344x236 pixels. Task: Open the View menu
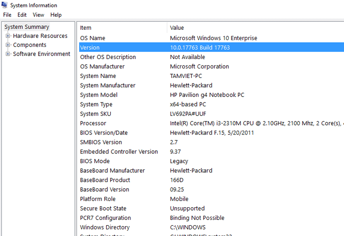[x=38, y=15]
